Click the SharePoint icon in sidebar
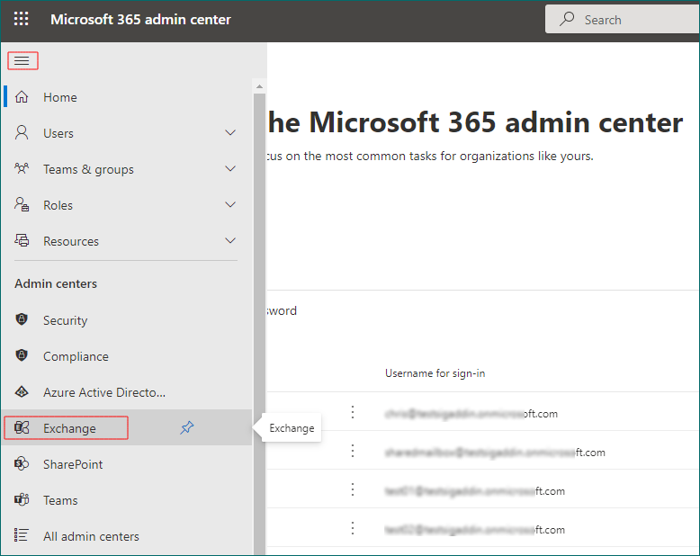 (x=22, y=464)
